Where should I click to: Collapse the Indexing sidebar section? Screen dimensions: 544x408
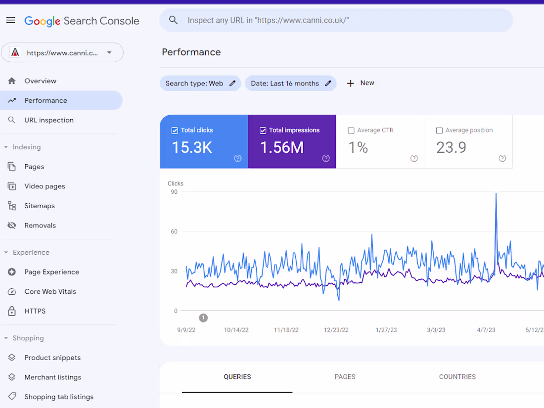(6, 147)
